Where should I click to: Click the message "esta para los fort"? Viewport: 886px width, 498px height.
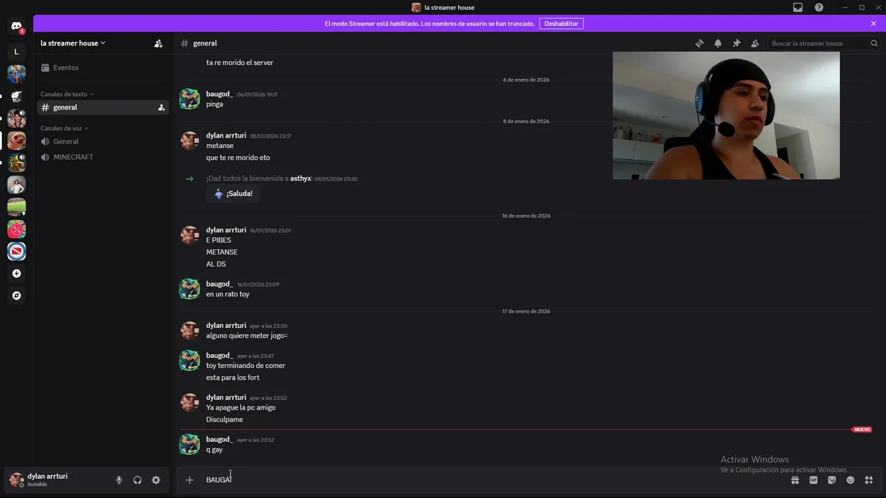[x=233, y=378]
